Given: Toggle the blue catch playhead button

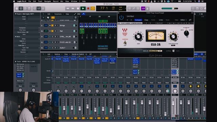Looking at the screenshot, I should point(83,14).
